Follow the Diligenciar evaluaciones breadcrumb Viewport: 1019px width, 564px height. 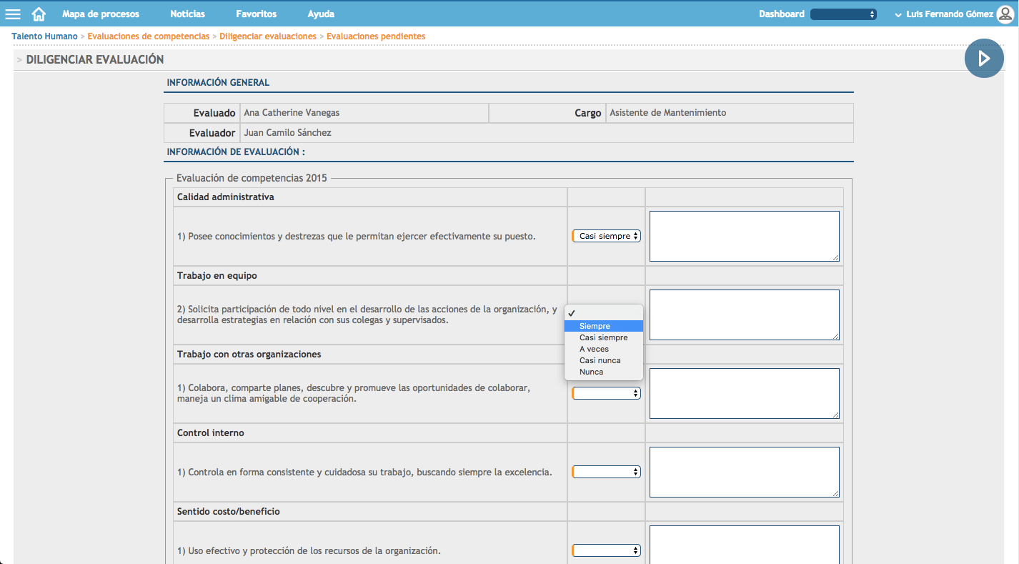[x=268, y=36]
